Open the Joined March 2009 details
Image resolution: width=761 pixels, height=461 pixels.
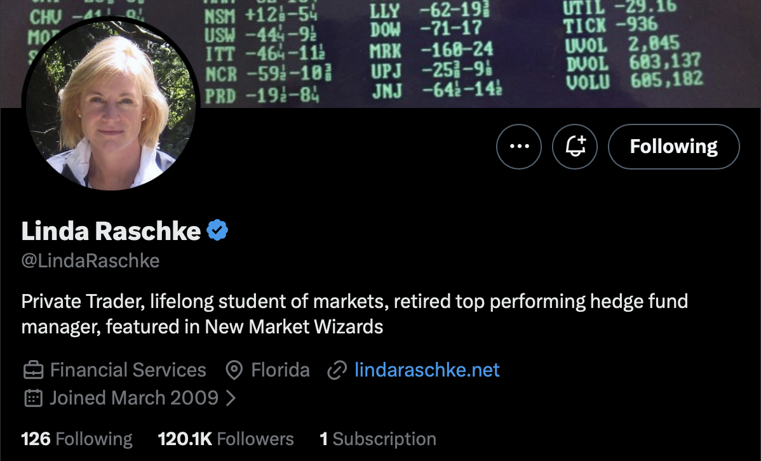pos(134,398)
